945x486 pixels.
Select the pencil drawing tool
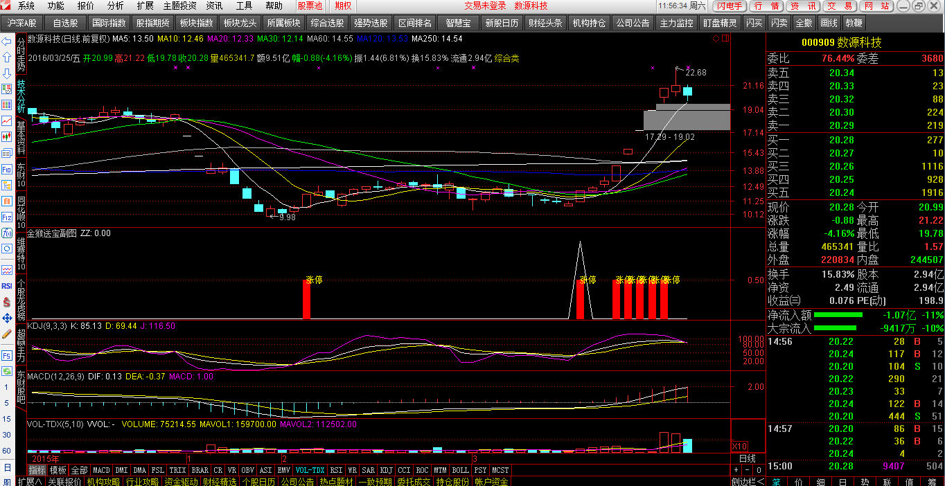7,333
